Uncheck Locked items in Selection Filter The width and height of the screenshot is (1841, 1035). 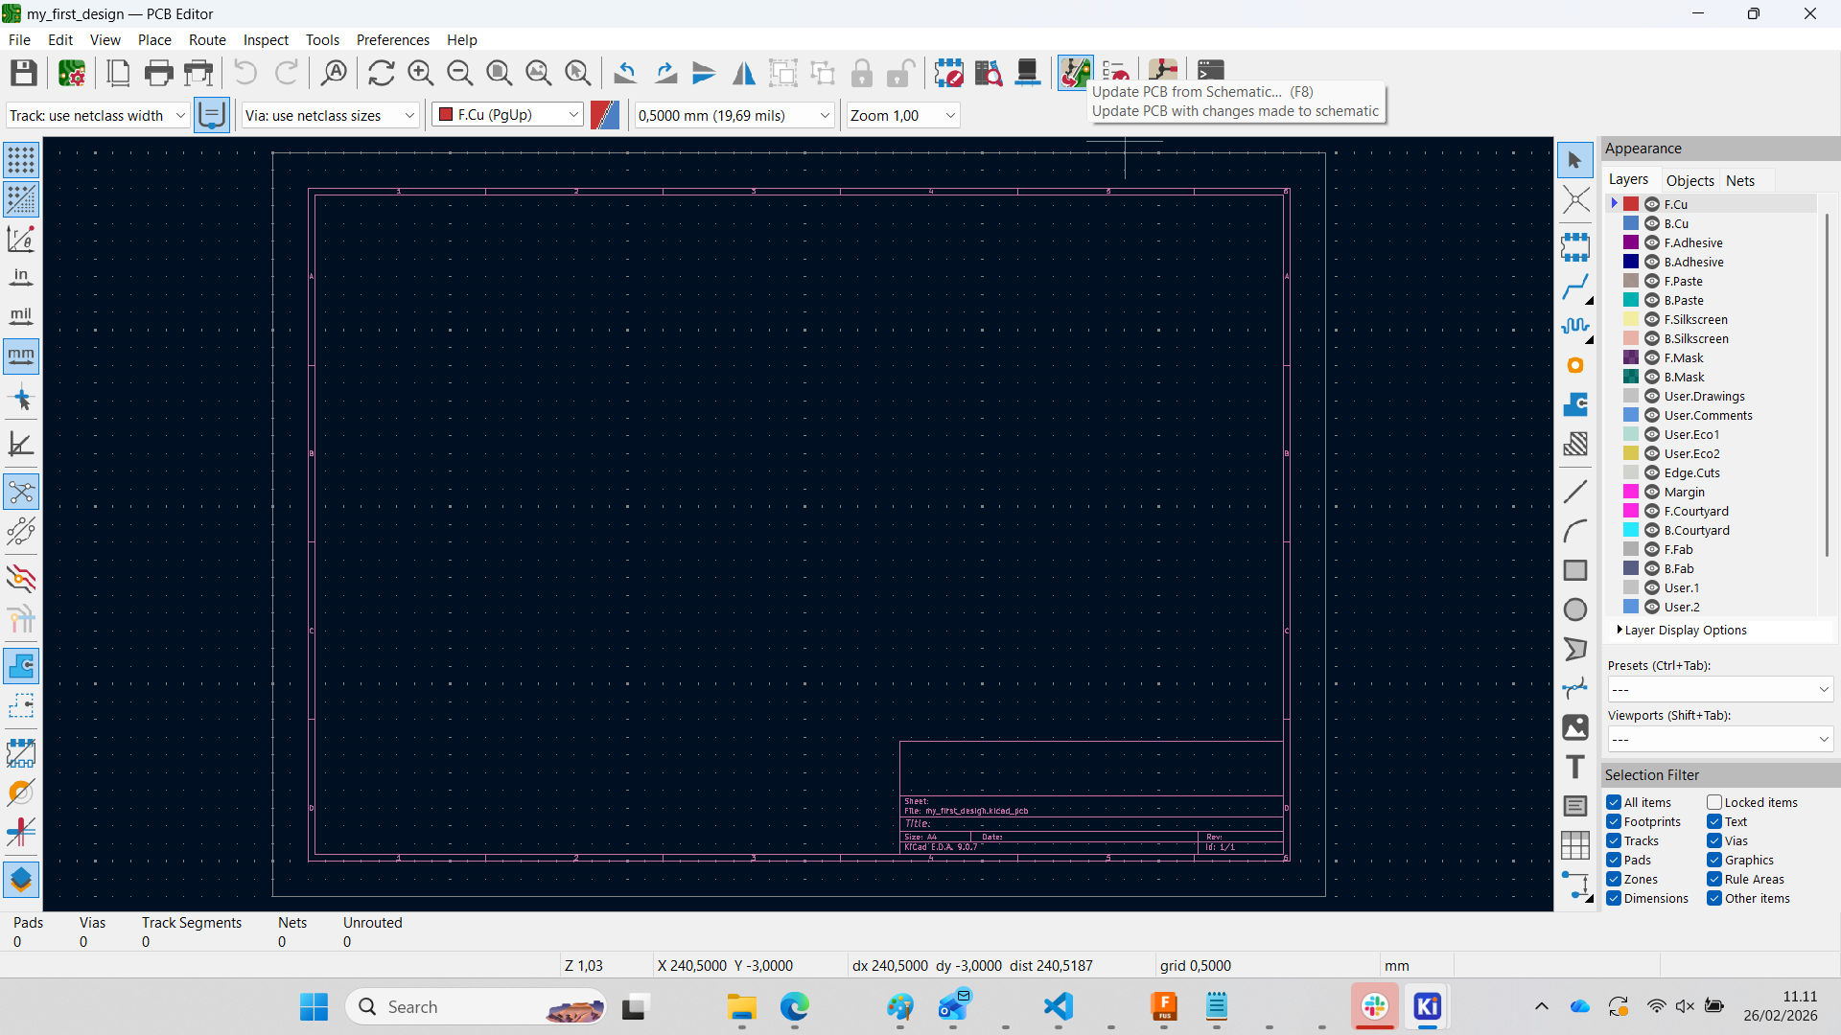pyautogui.click(x=1713, y=802)
